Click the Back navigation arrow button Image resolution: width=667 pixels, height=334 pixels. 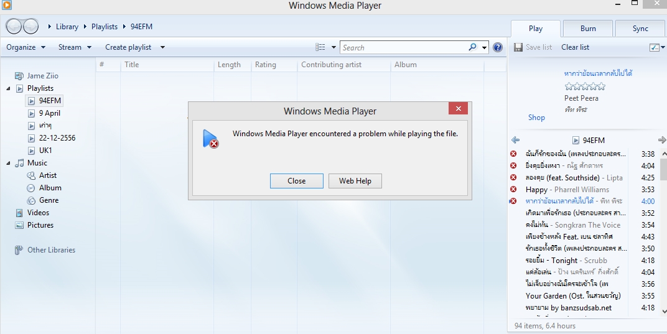pos(14,26)
